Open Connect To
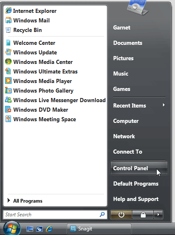The width and height of the screenshot is (175, 235). pyautogui.click(x=128, y=152)
